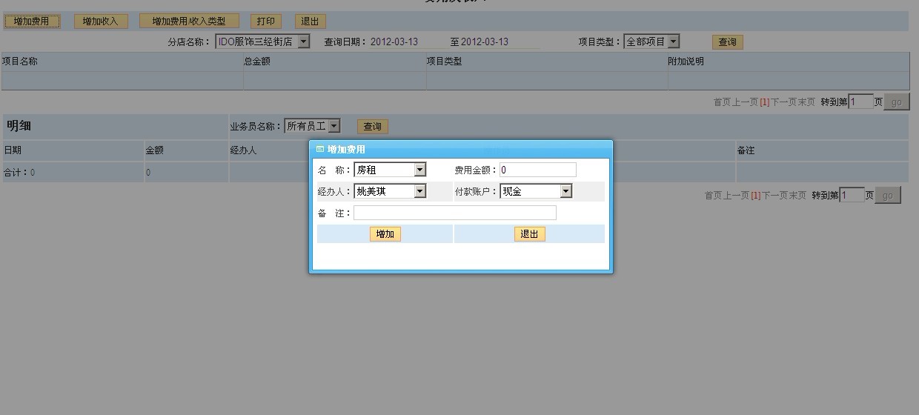The image size is (919, 415).
Task: Click the page number box in 明细 pager
Action: 852,195
